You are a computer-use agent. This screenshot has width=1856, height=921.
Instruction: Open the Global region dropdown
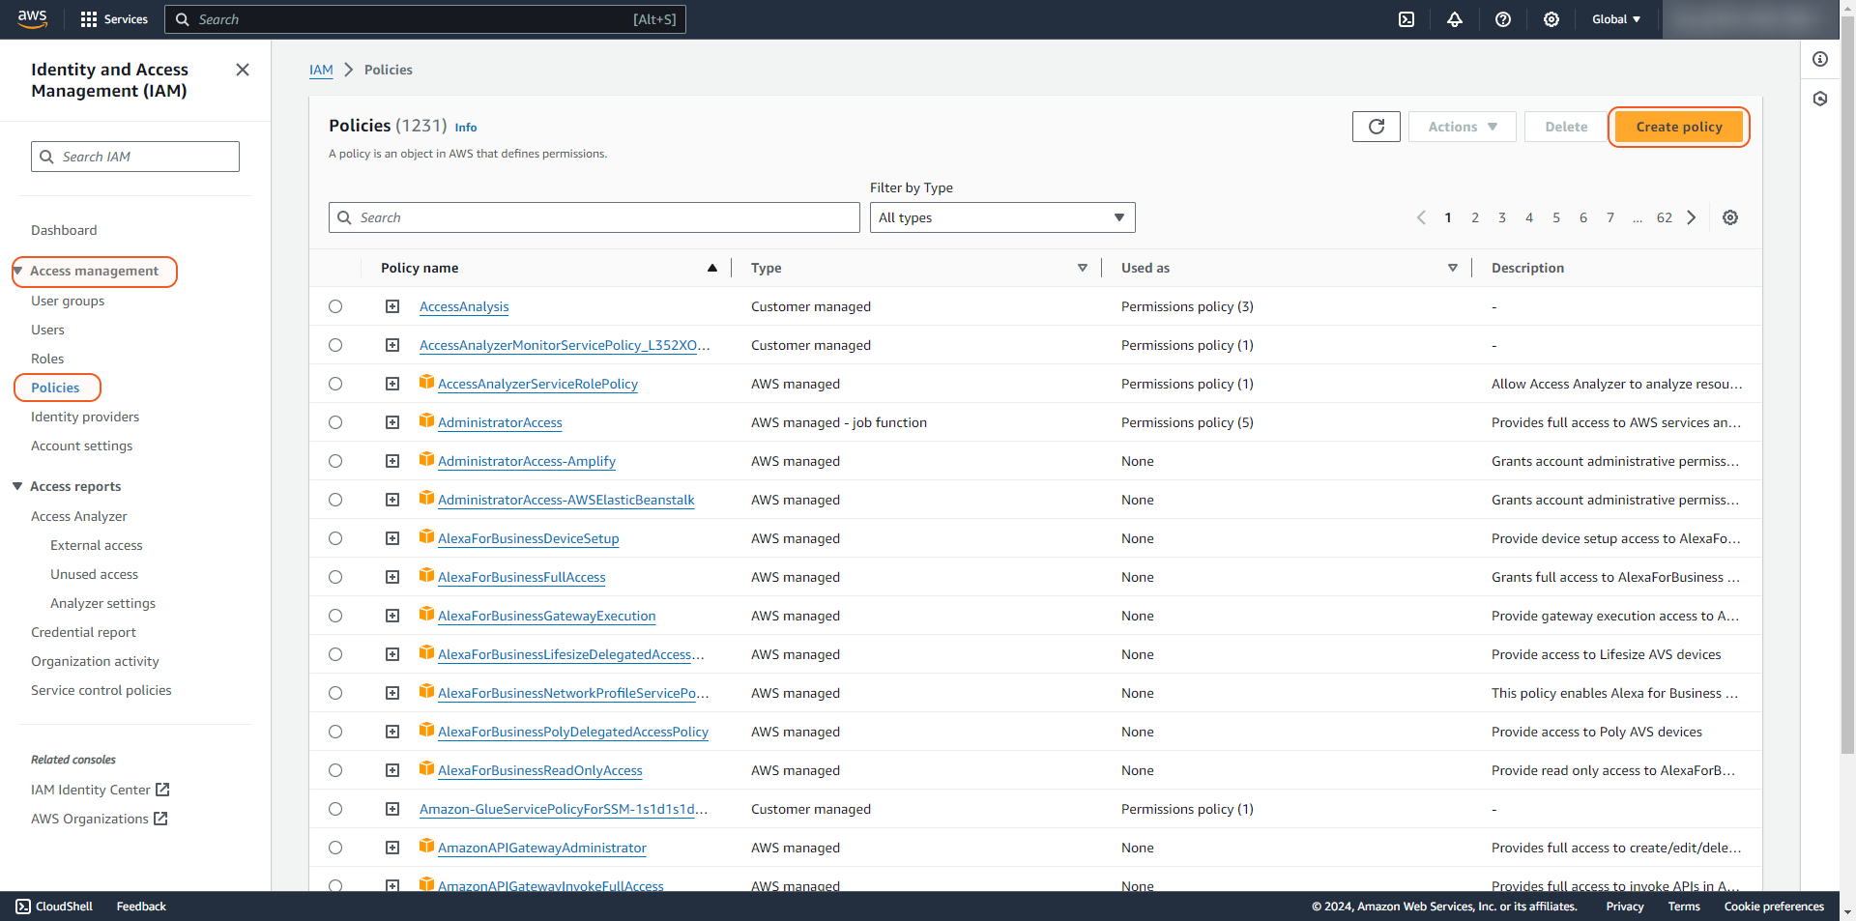[x=1615, y=19]
